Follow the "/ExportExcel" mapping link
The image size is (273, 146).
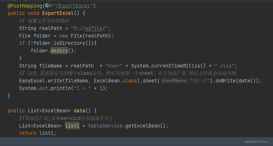pyautogui.click(x=73, y=6)
